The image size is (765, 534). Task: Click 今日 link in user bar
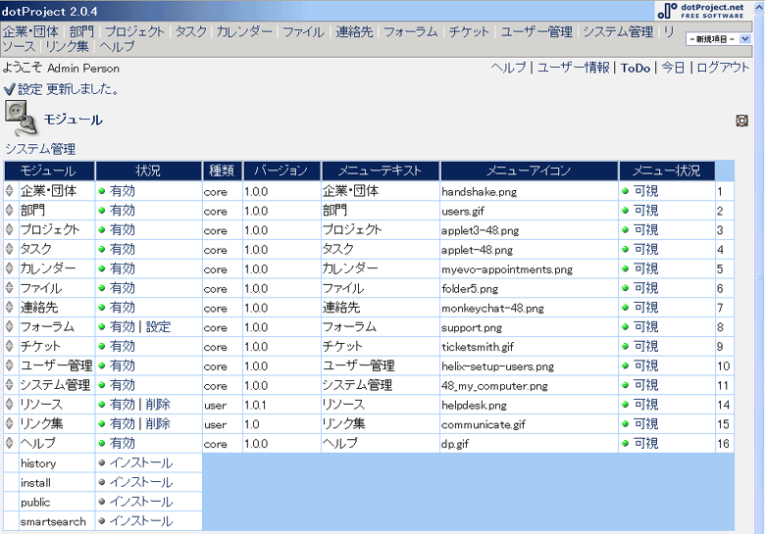click(x=673, y=68)
